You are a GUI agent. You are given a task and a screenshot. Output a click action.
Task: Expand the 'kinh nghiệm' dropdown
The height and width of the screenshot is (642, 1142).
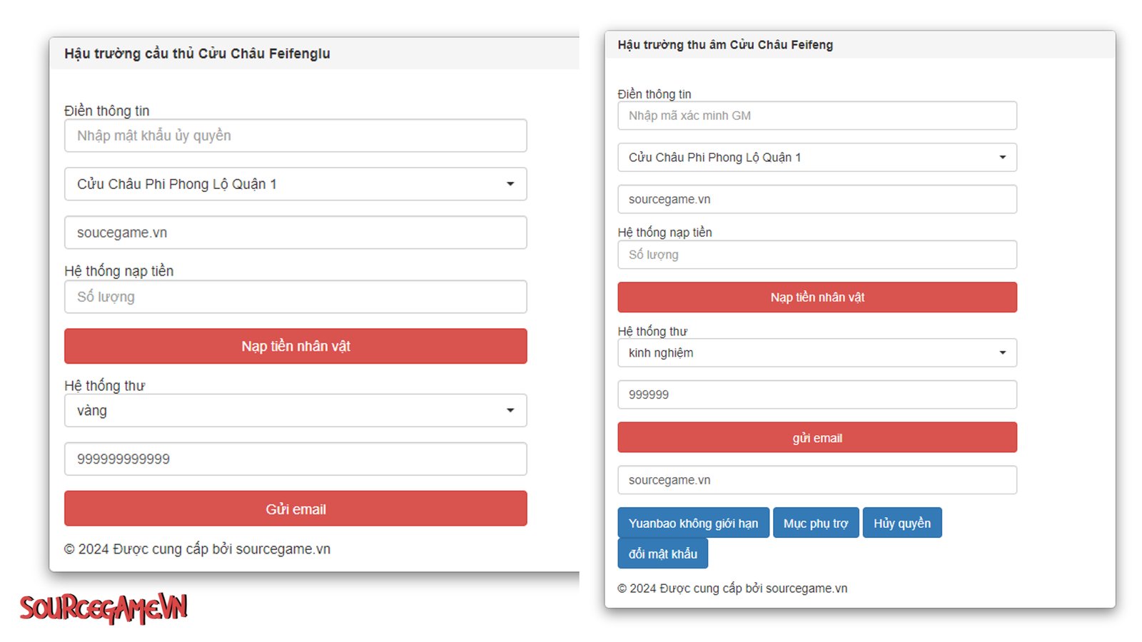[817, 353]
